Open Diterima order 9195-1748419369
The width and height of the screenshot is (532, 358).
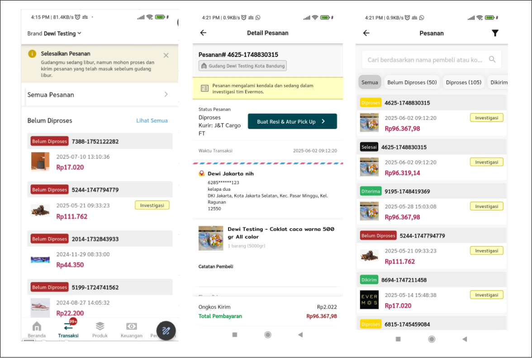point(432,204)
